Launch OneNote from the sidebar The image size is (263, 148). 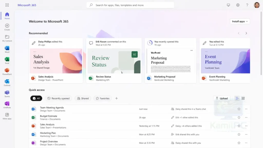click(7, 105)
